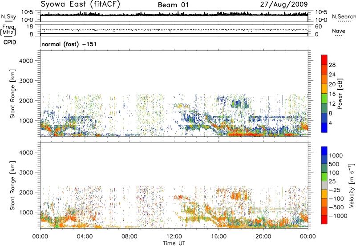Pick the bright blue top velocity colorbar segment
Image resolution: width=356 pixels, height=246 pixels.
tap(324, 151)
